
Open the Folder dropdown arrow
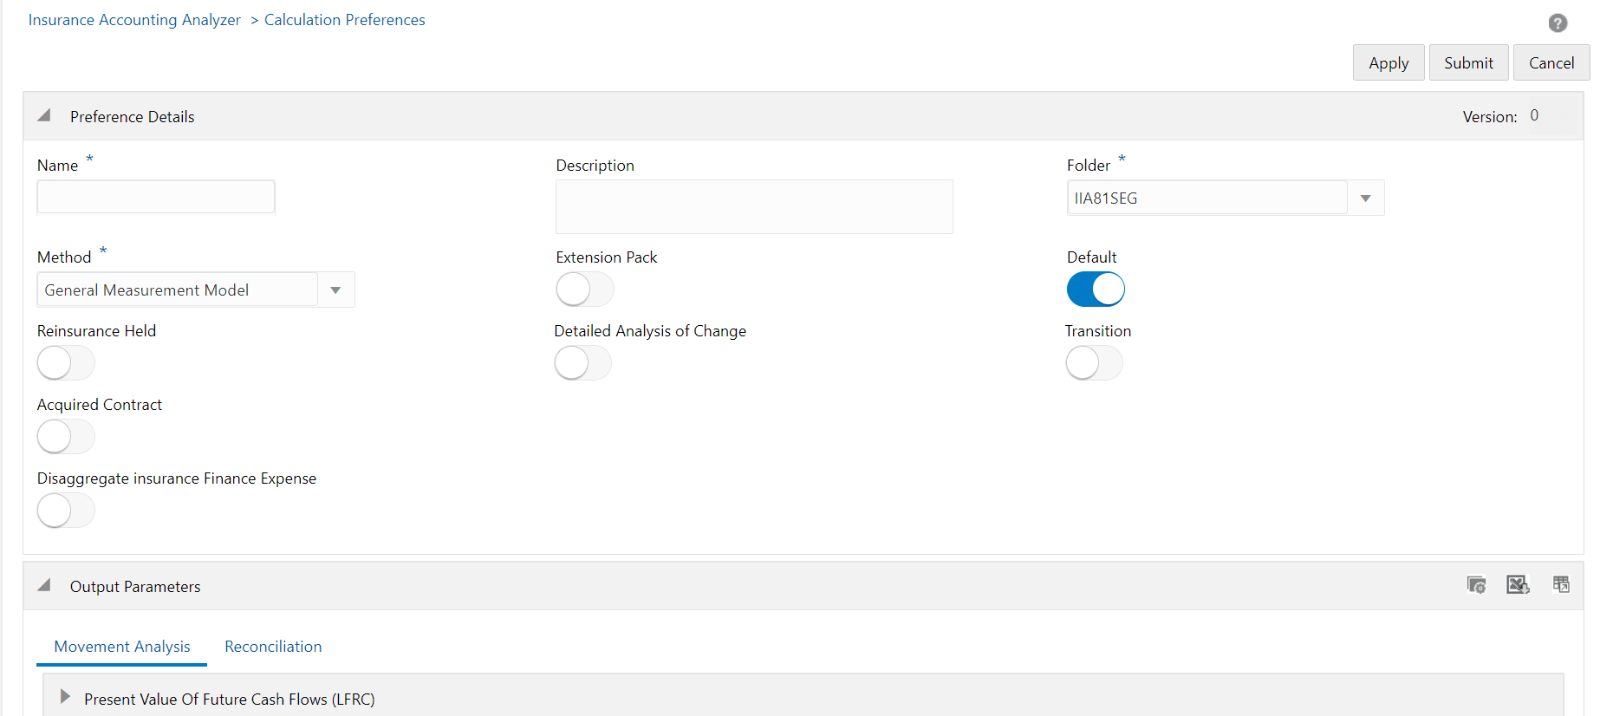[x=1366, y=199]
